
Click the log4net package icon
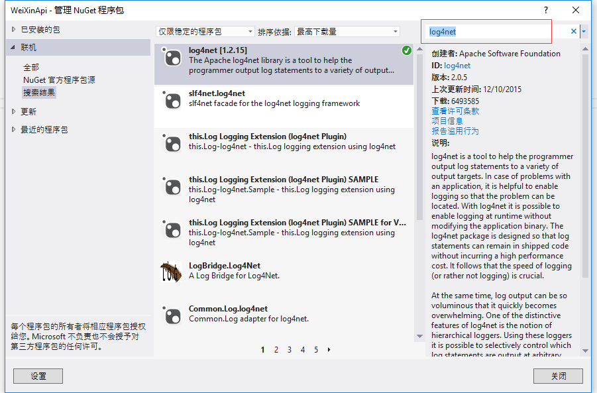click(x=172, y=58)
